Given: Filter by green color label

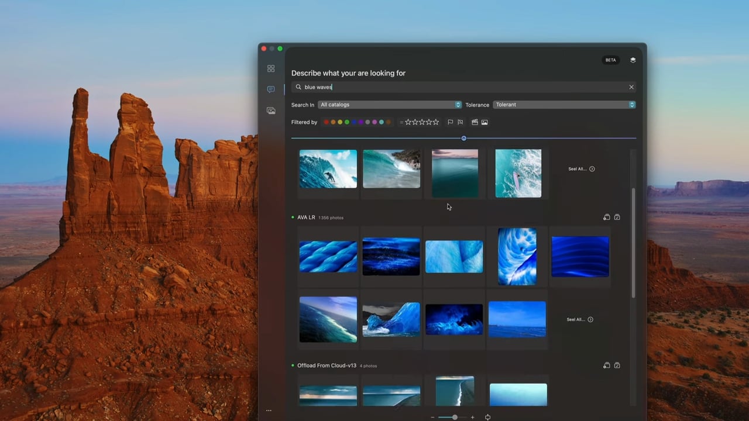Looking at the screenshot, I should pos(347,122).
